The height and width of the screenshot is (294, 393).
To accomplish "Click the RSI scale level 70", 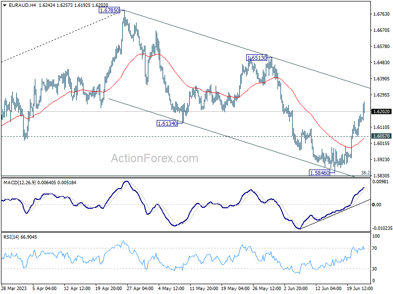I will tap(374, 248).
